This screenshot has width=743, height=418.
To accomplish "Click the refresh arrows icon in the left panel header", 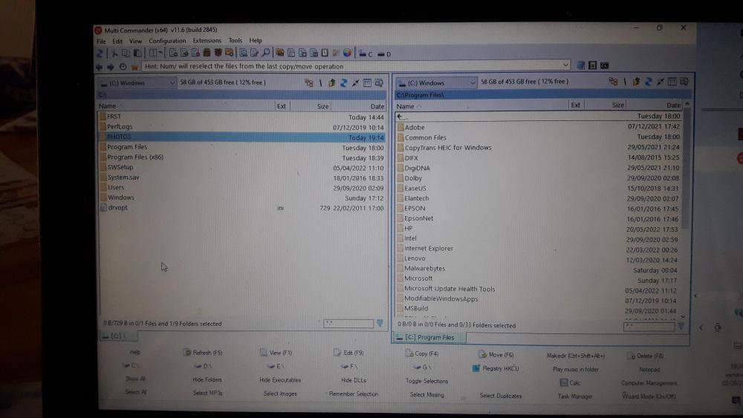I will 344,82.
